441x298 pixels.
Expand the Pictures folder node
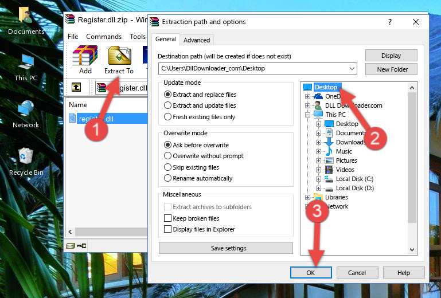(318, 160)
